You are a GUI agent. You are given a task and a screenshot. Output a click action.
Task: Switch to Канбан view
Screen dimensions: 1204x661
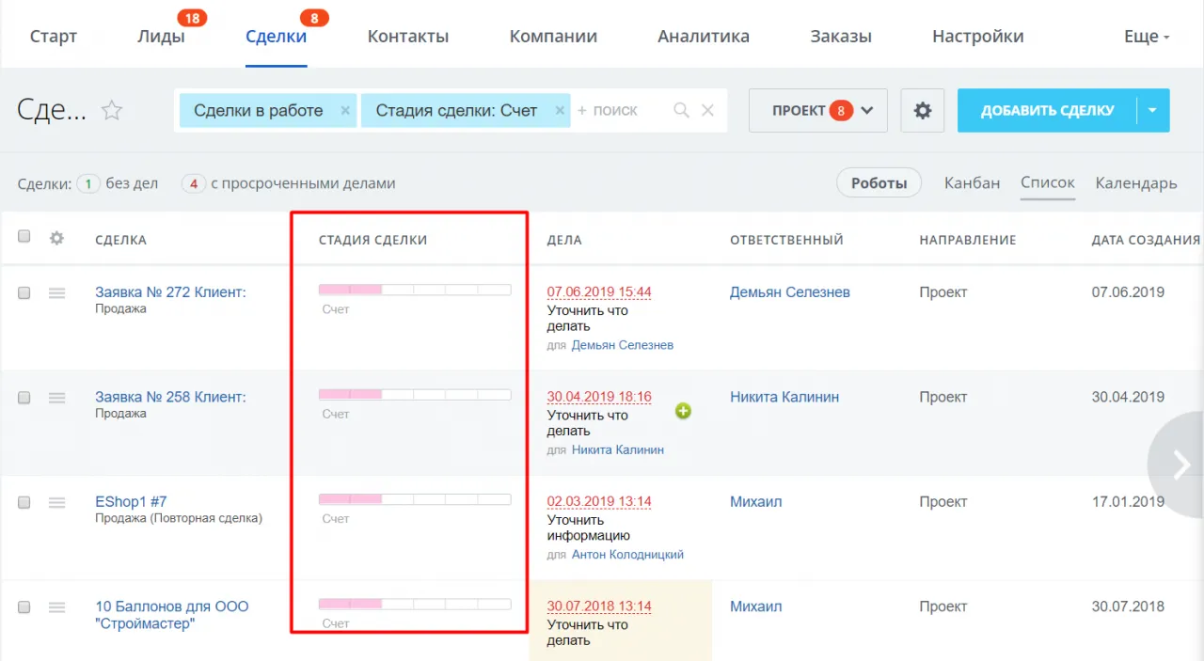pos(972,183)
